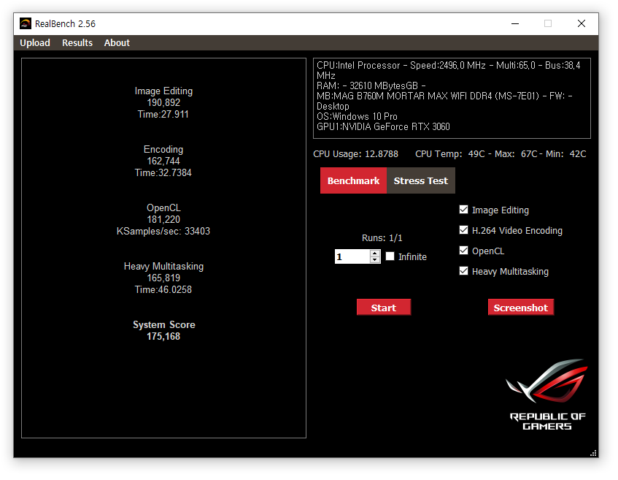Click the GPU1:NVIDIA GeForce RTX 3060 line
Screen dimensions: 618x480
pos(383,126)
